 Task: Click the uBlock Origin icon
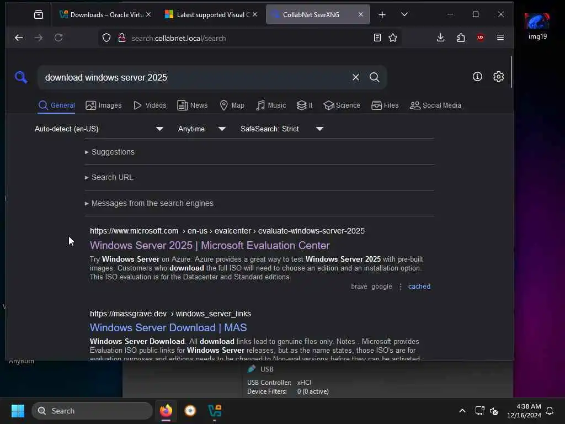[x=481, y=38]
